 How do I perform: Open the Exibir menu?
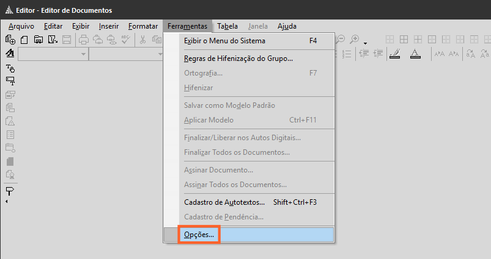81,26
